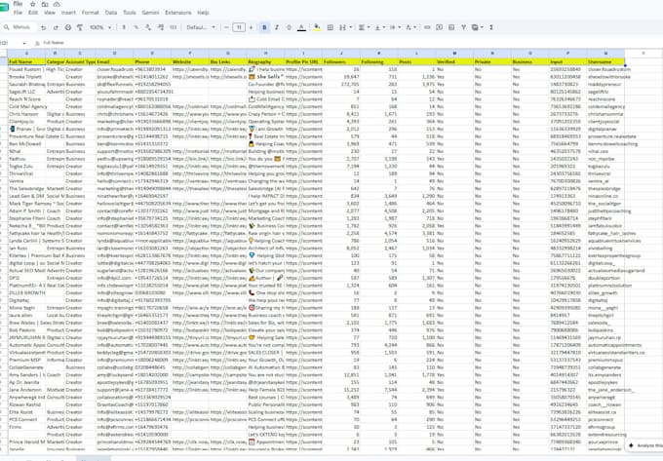Screen dimensions: 663x461
Task: Click the Create a filter icon
Action: (x=464, y=27)
